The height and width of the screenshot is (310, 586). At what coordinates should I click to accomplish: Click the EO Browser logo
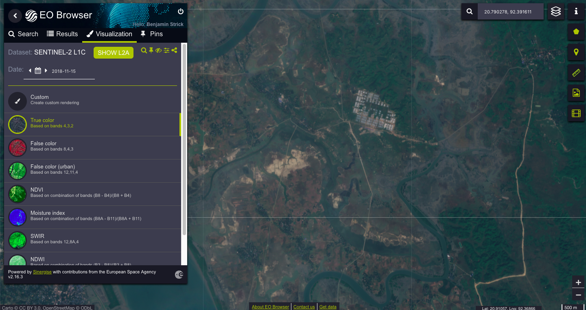pos(59,15)
